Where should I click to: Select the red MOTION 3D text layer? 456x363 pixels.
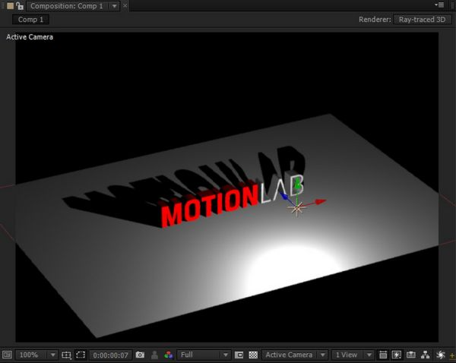(x=210, y=206)
